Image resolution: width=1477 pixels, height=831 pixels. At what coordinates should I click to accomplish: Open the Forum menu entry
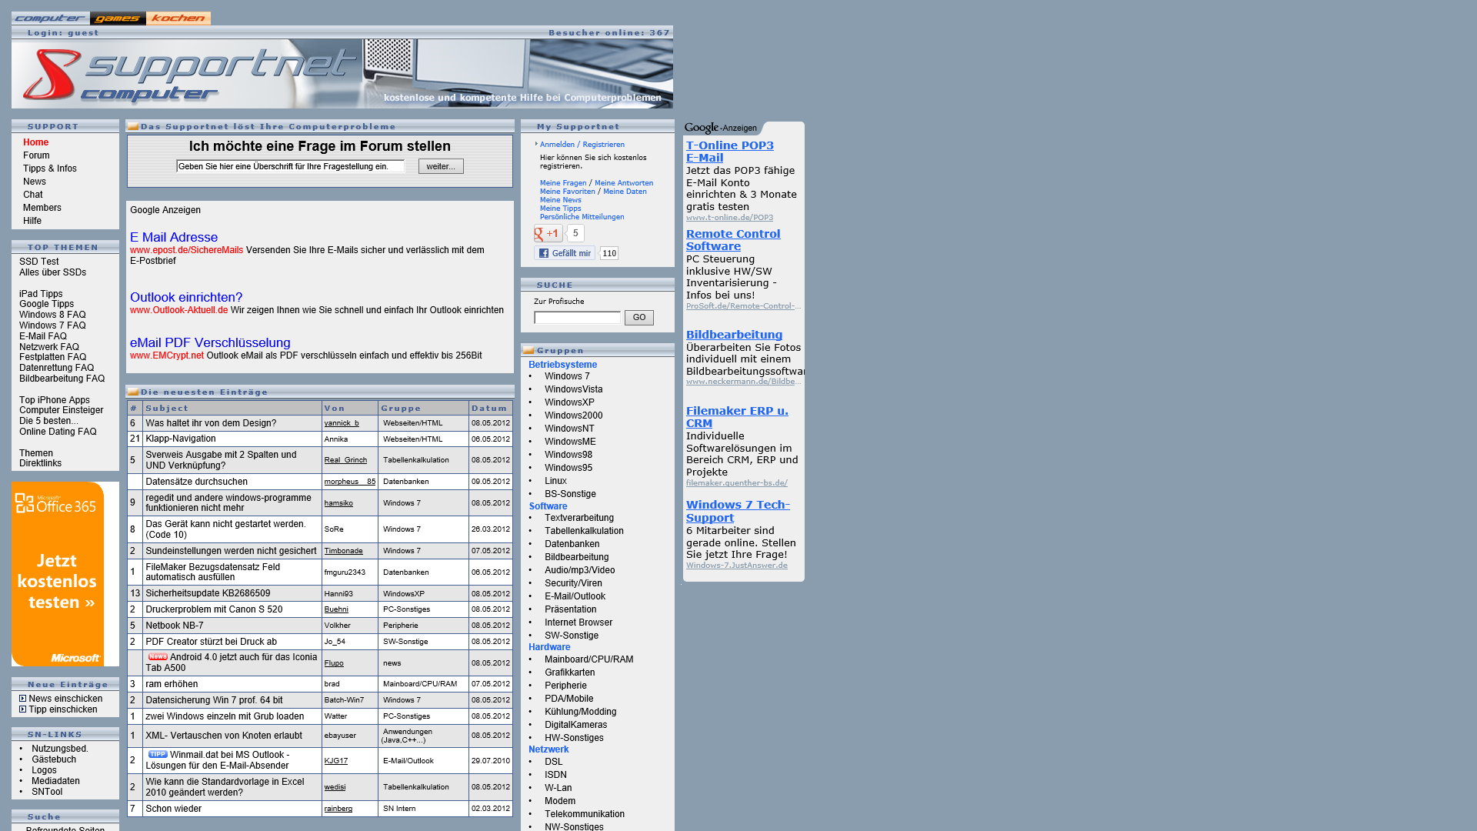click(35, 155)
